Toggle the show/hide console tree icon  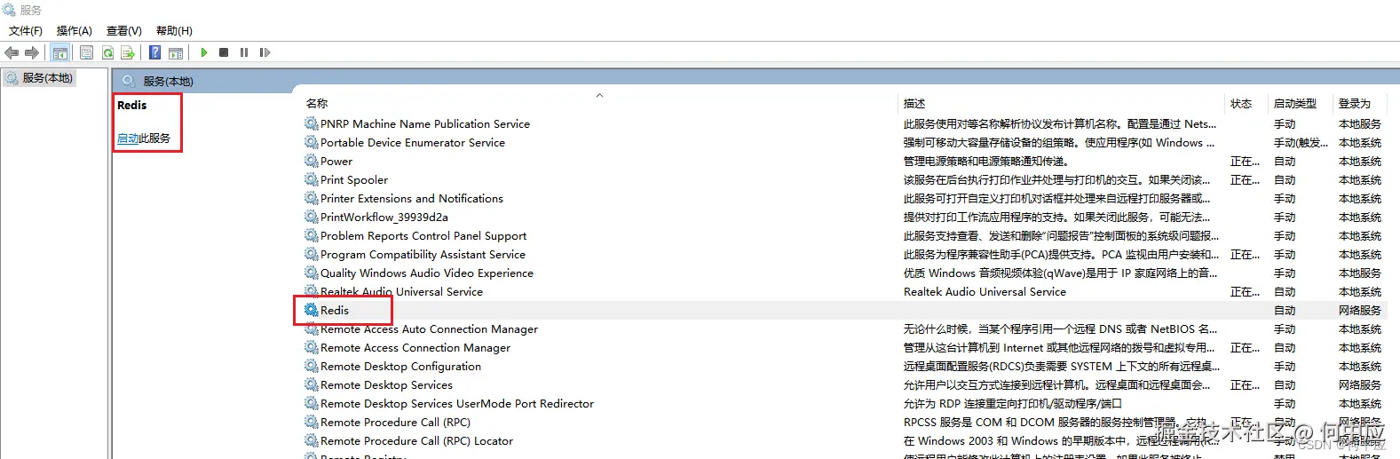[60, 52]
